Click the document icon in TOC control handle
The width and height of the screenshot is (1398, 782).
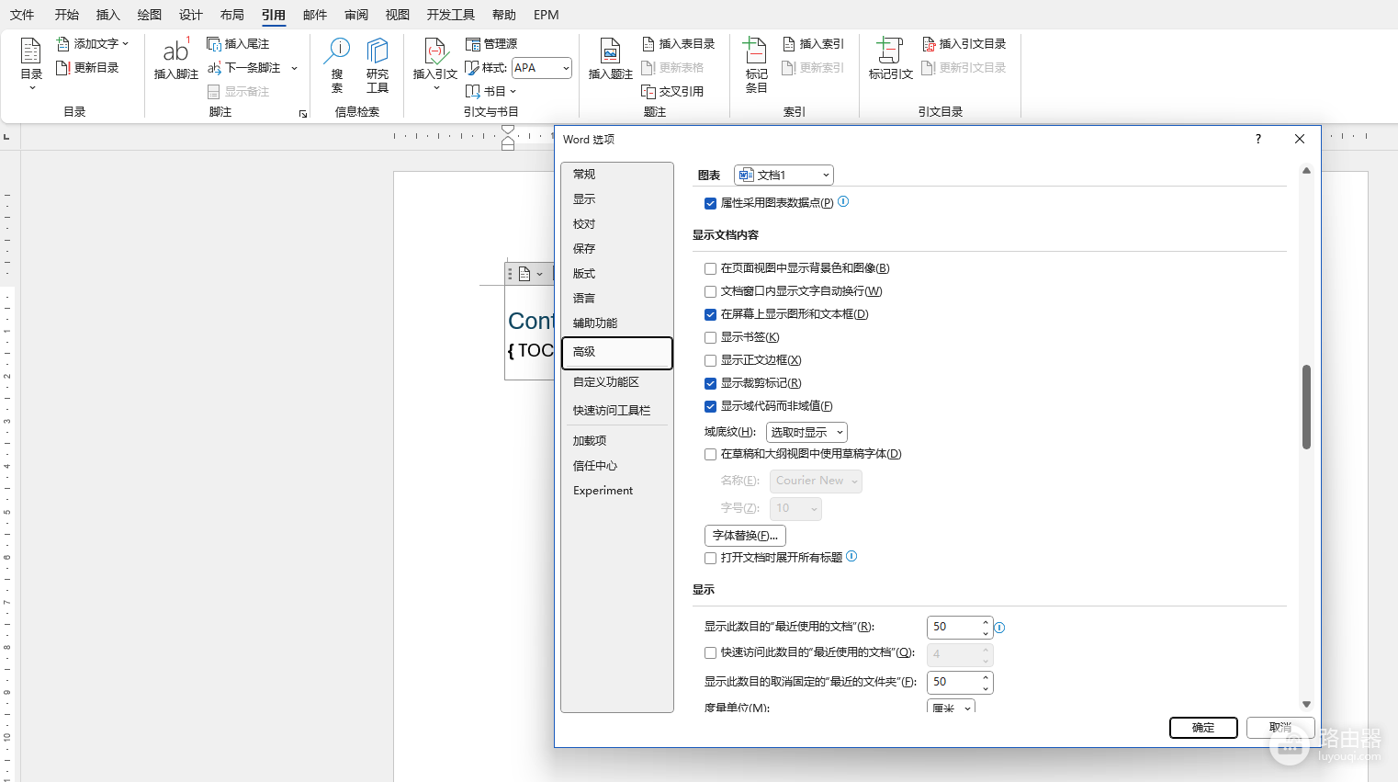point(524,274)
